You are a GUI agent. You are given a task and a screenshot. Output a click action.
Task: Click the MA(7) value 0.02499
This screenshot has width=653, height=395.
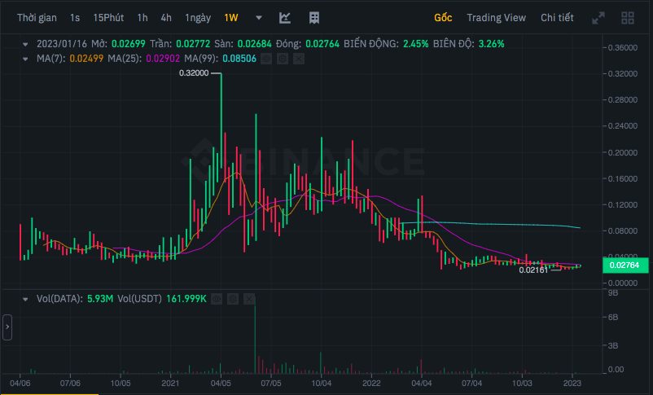86,59
